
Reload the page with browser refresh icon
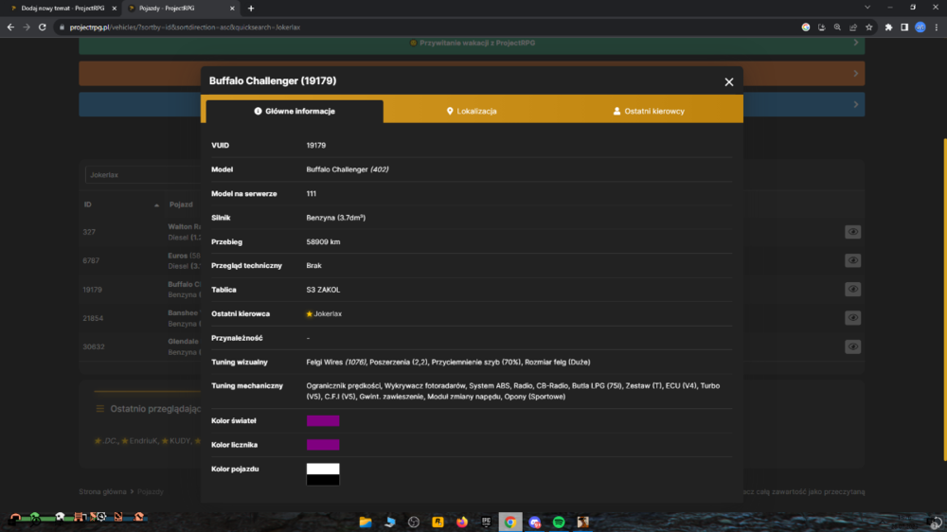tap(43, 27)
